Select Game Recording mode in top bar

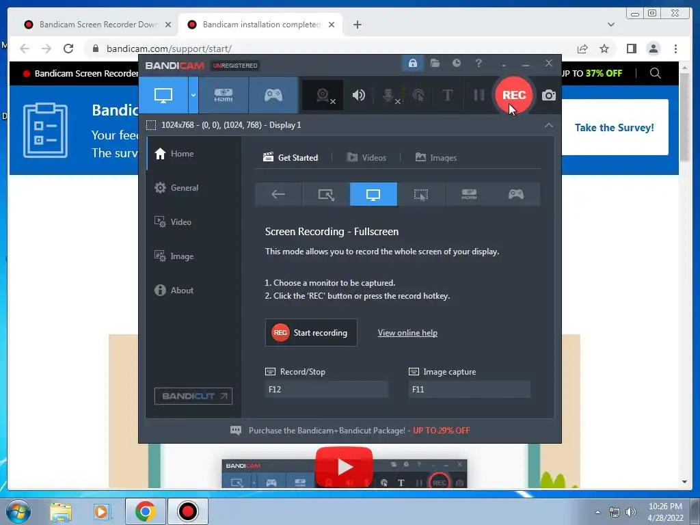click(x=273, y=95)
